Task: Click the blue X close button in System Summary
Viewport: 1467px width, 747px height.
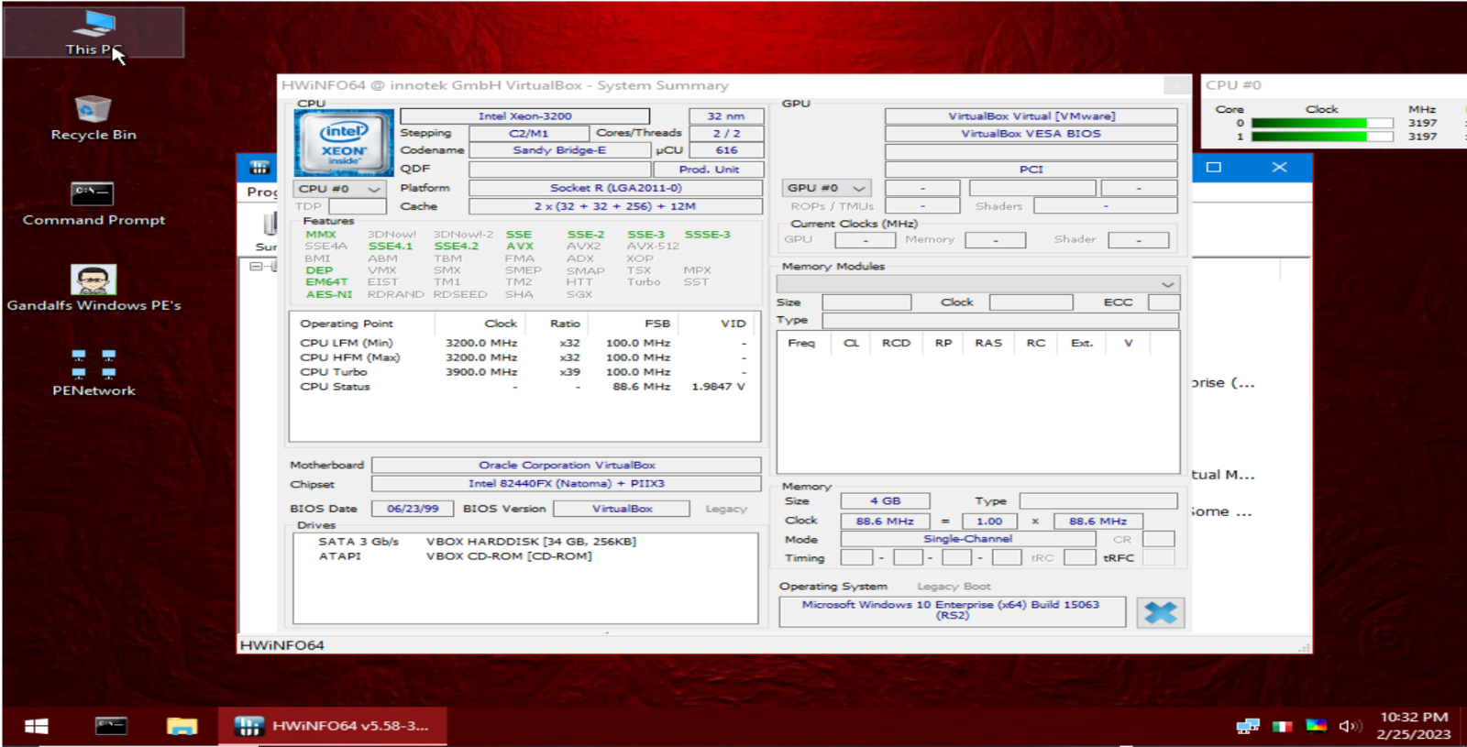Action: click(x=1160, y=612)
